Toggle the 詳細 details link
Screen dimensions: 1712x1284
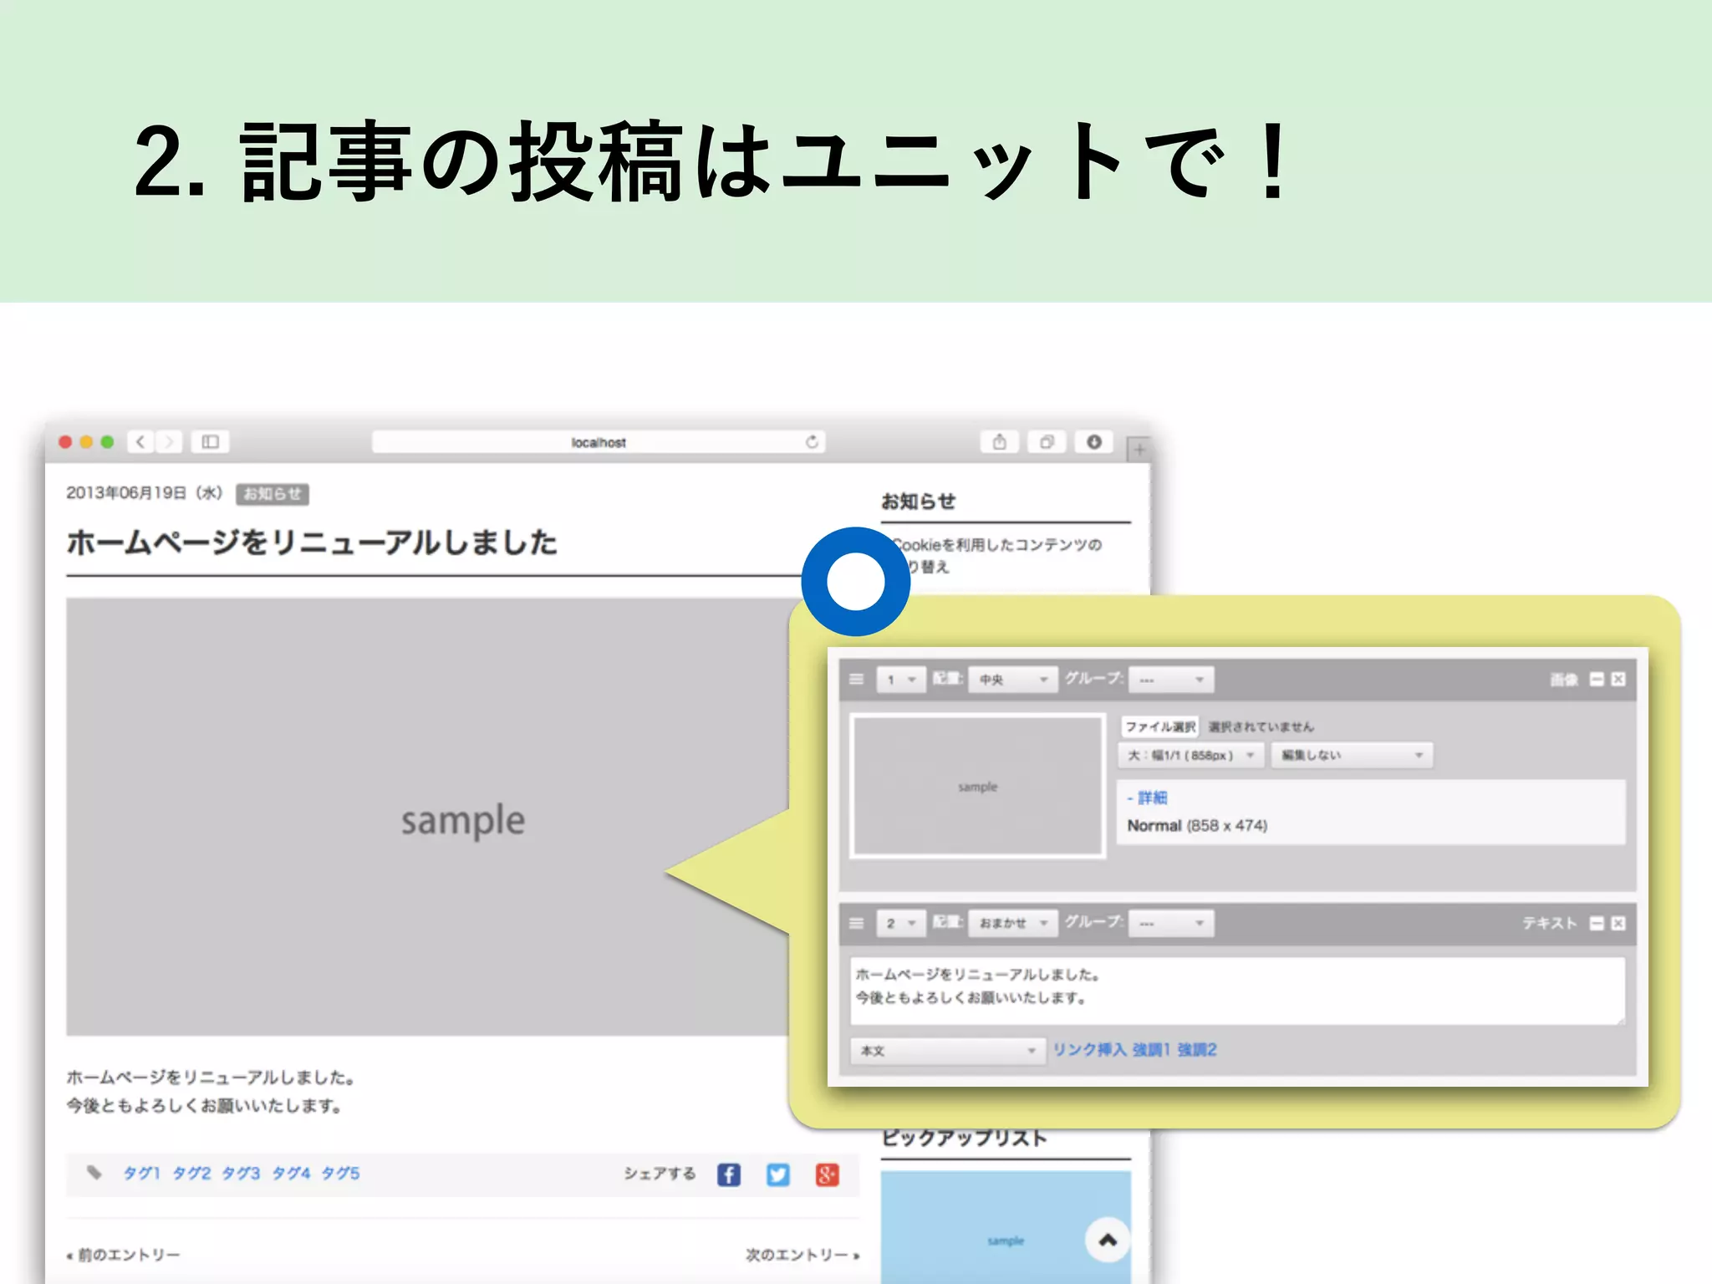pos(1147,797)
